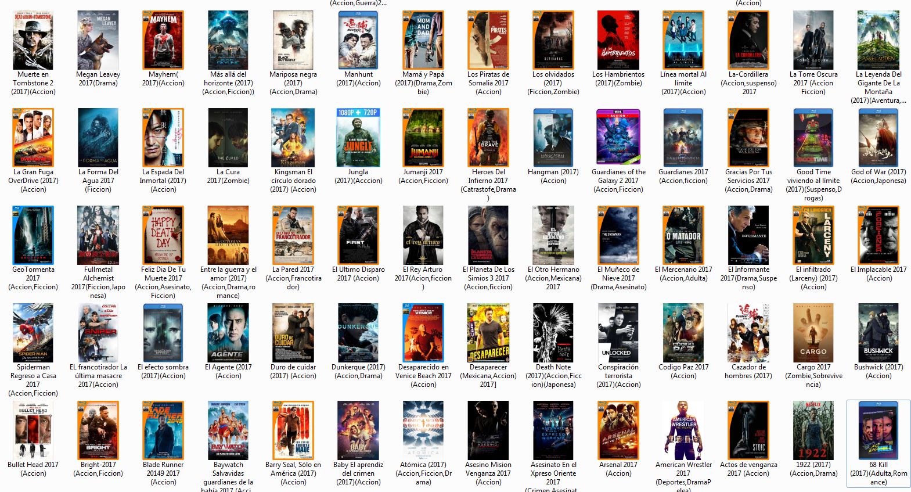The height and width of the screenshot is (492, 911).
Task: Select Good Time viviendo al límite poster
Action: tap(813, 138)
